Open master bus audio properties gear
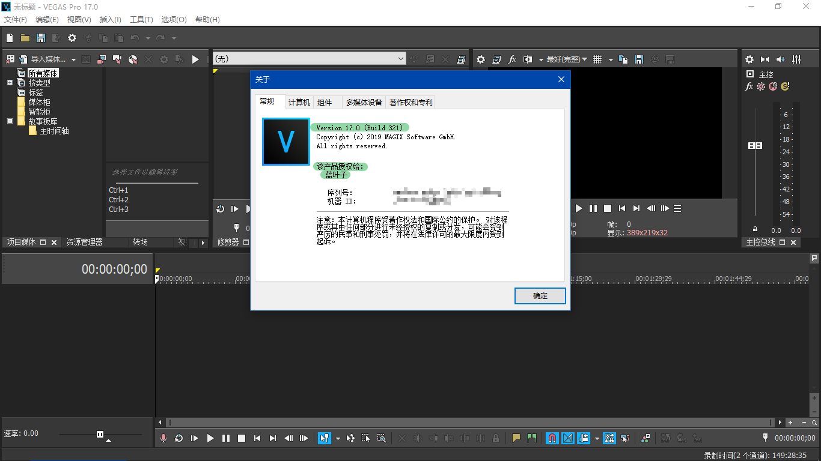Viewport: 821px width, 461px height. (x=749, y=59)
